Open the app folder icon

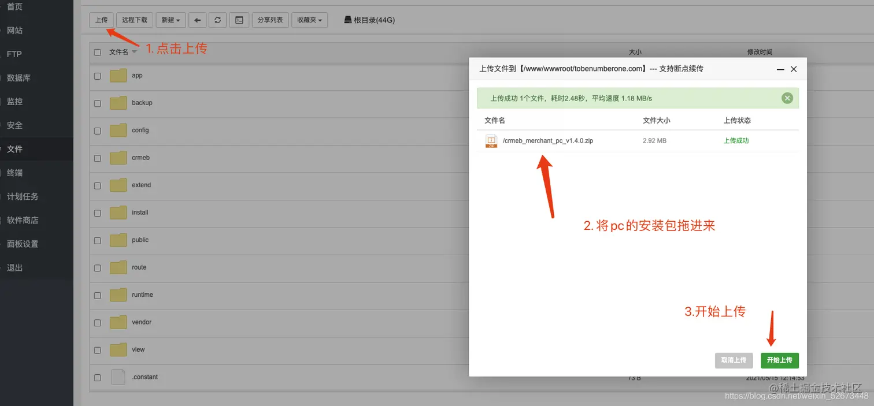(118, 76)
